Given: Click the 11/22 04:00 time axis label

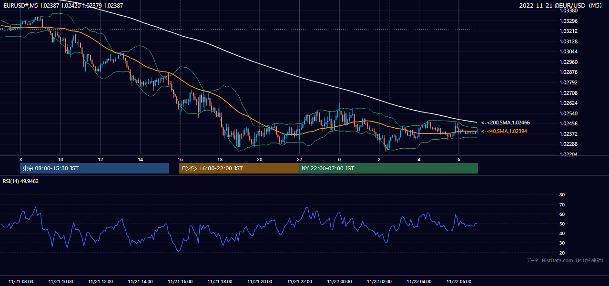Looking at the screenshot, I should point(419,282).
